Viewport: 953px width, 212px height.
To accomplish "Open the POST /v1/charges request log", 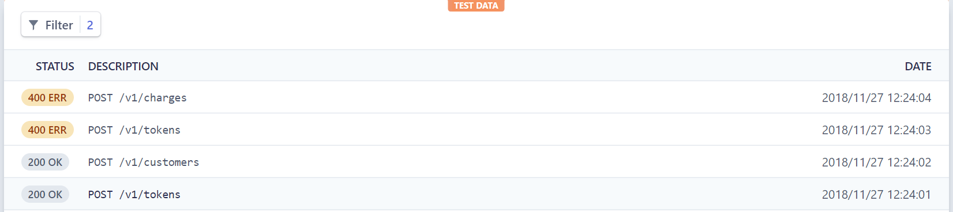I will (137, 97).
